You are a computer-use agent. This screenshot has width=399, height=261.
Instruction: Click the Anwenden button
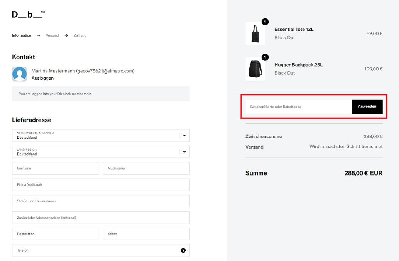pos(367,107)
